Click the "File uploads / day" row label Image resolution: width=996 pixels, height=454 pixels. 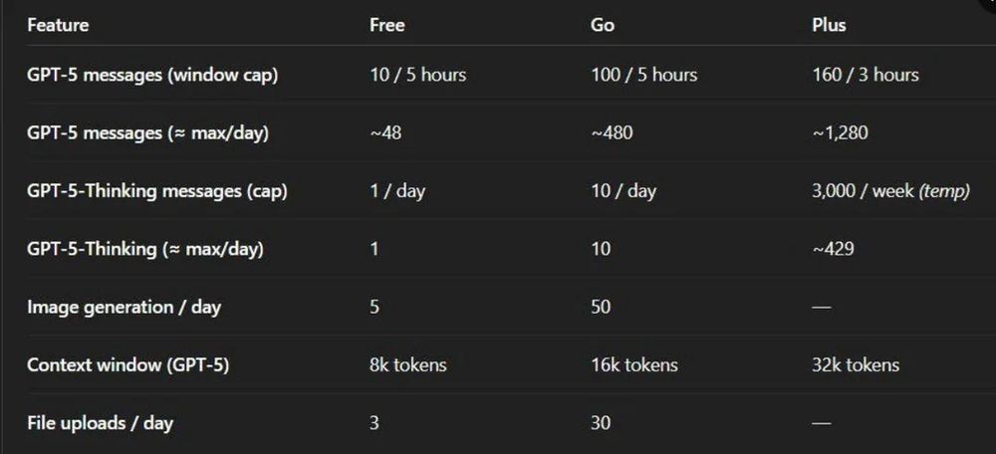click(100, 423)
